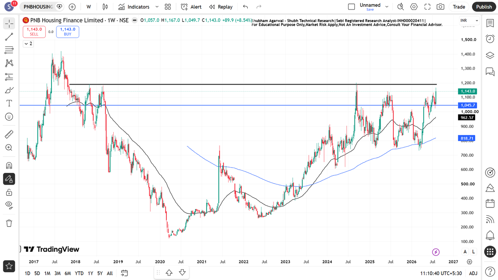Start bar Replay mode
This screenshot has width=498, height=280.
point(221,7)
